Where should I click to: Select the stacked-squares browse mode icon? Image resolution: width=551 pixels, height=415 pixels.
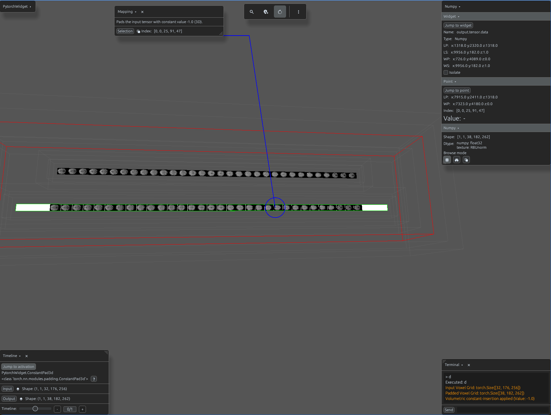pos(466,160)
